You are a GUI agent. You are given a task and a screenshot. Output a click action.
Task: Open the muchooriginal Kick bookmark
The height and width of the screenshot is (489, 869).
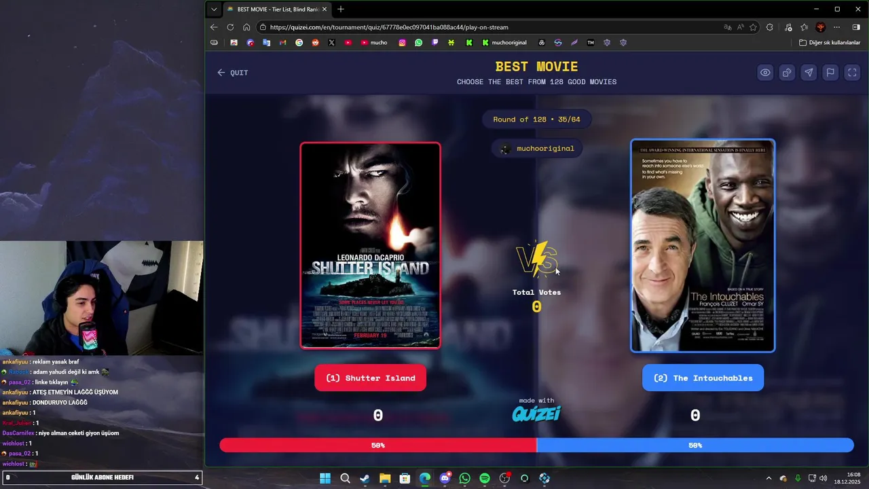coord(504,42)
